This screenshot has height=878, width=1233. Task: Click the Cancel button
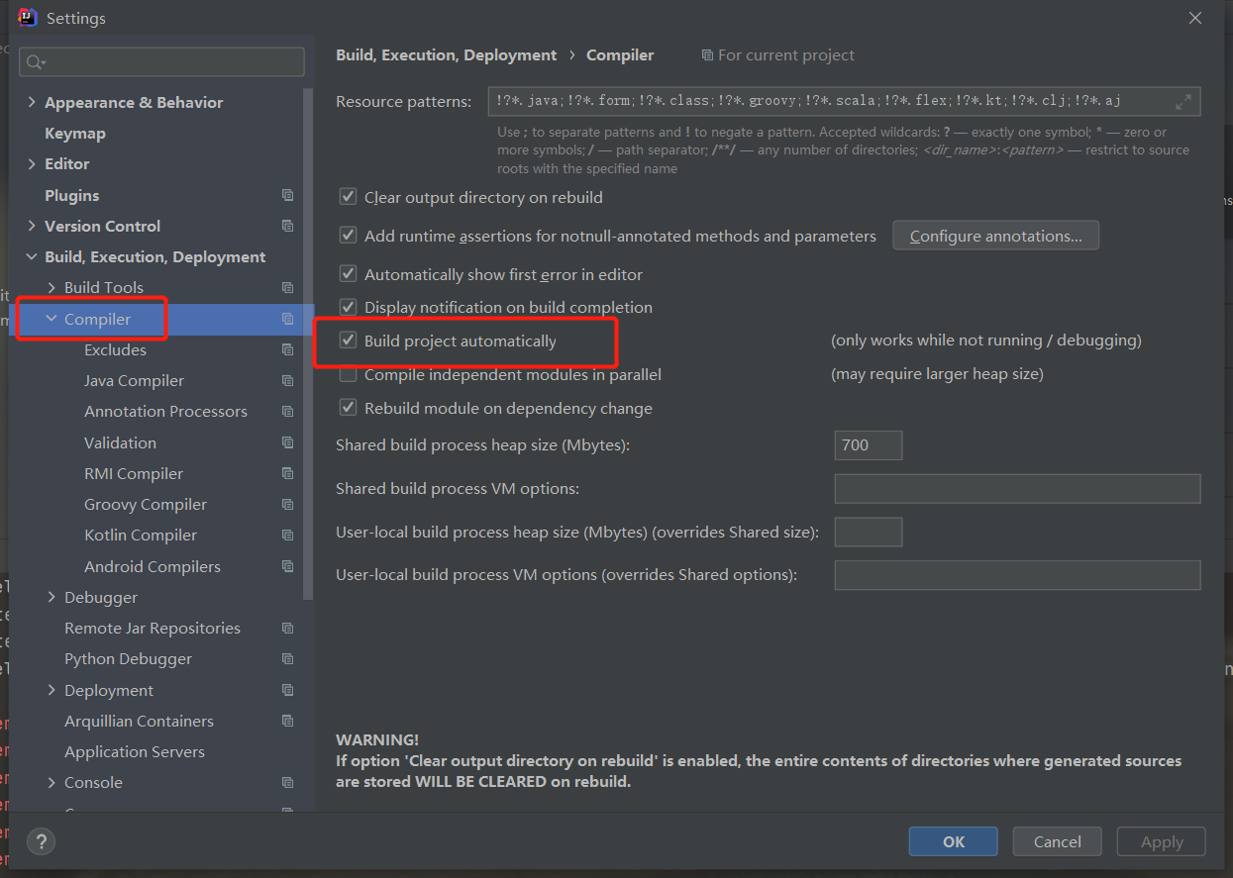[x=1058, y=841]
